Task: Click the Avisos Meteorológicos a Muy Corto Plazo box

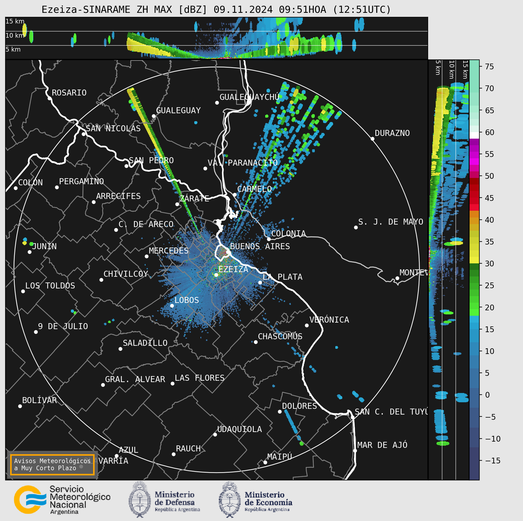Action: [x=52, y=465]
